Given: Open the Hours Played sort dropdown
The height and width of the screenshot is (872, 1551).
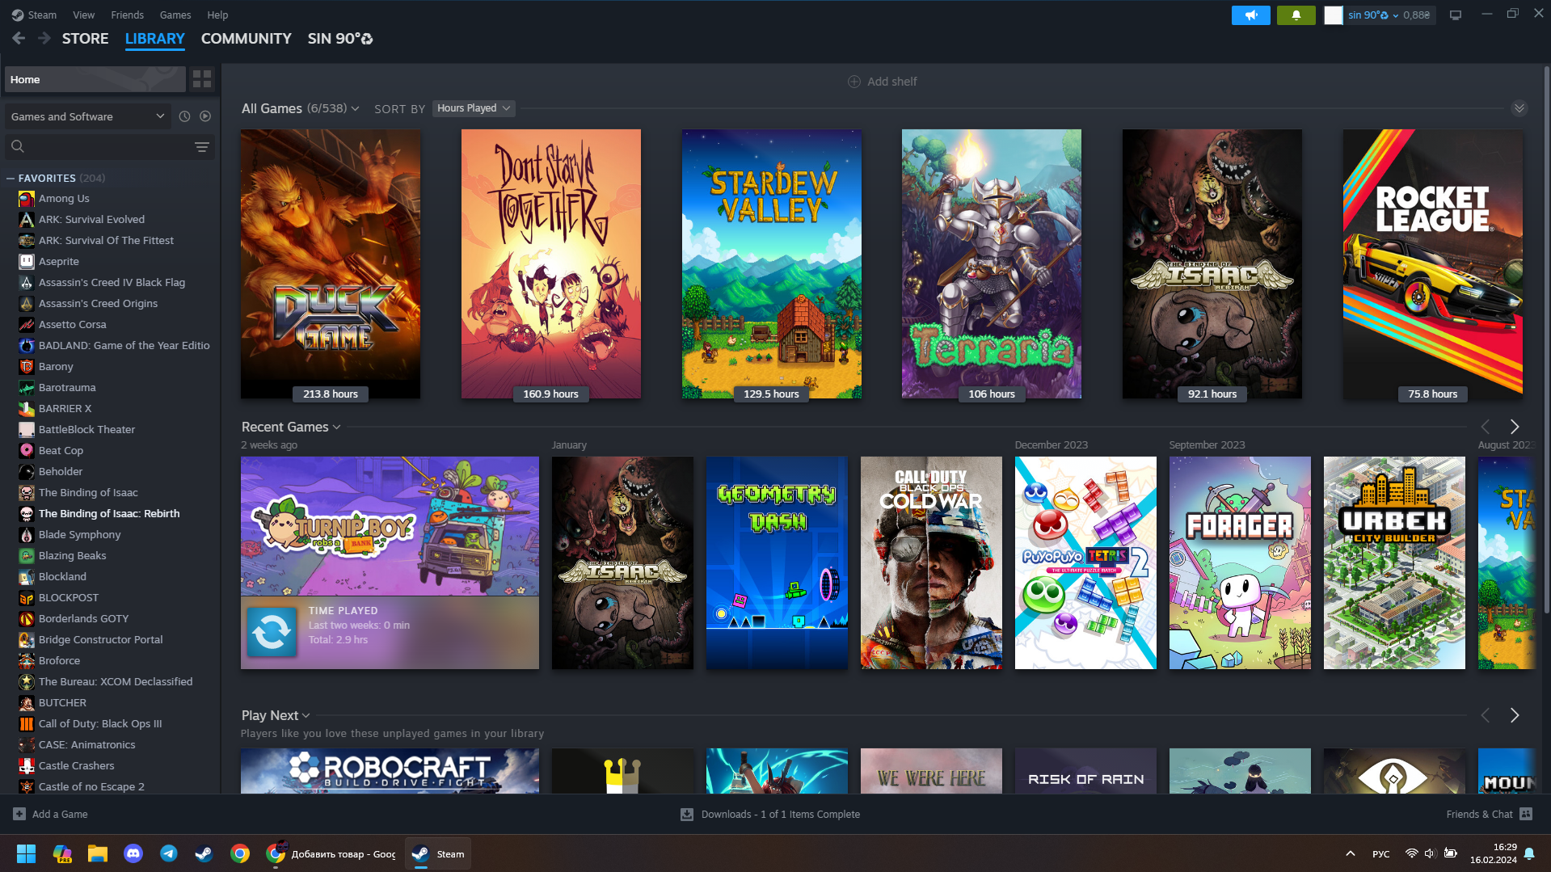Looking at the screenshot, I should pos(474,108).
